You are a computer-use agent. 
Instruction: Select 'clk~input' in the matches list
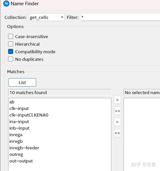coord(60,109)
